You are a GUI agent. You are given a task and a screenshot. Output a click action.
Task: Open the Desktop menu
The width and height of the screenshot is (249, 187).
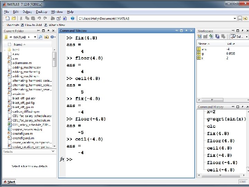(x=41, y=12)
